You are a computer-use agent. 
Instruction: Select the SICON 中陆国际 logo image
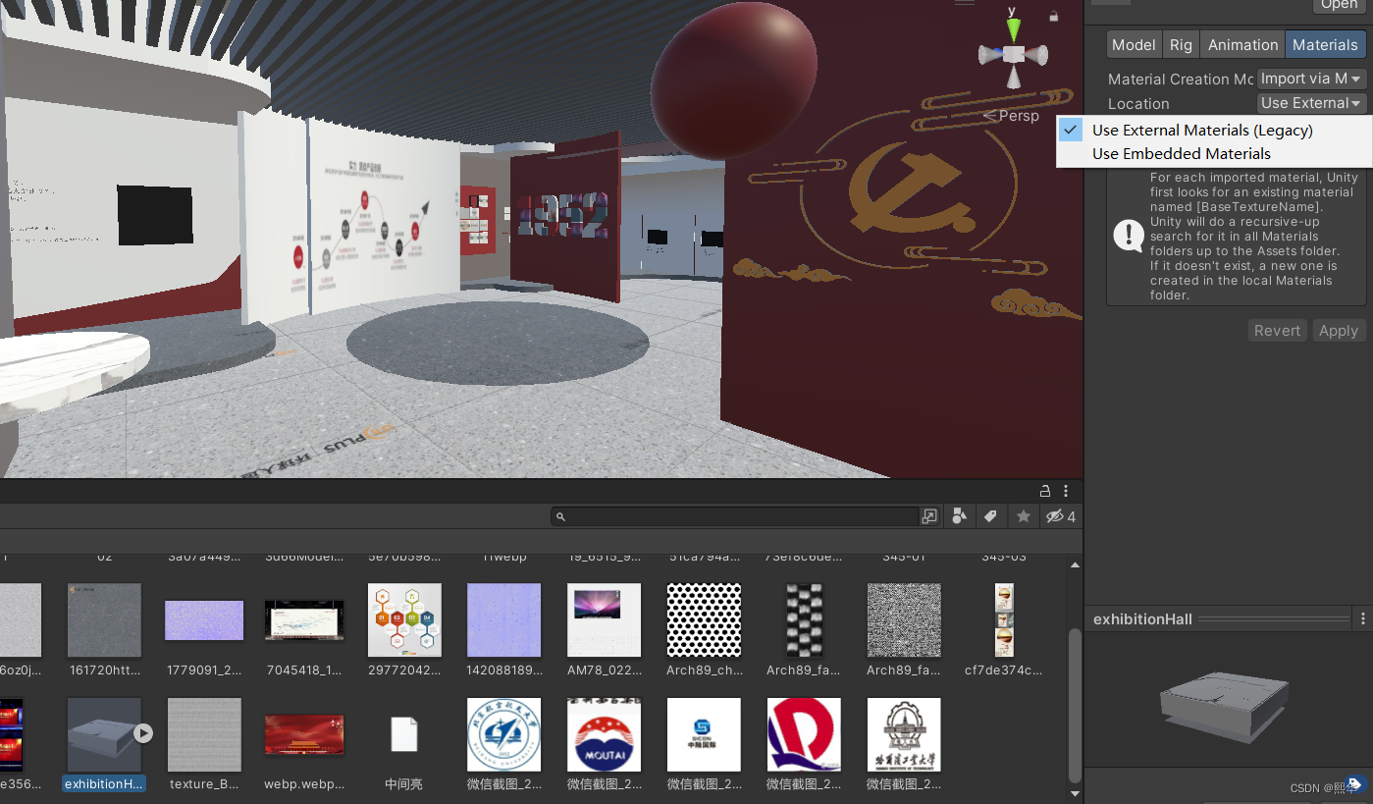click(704, 734)
